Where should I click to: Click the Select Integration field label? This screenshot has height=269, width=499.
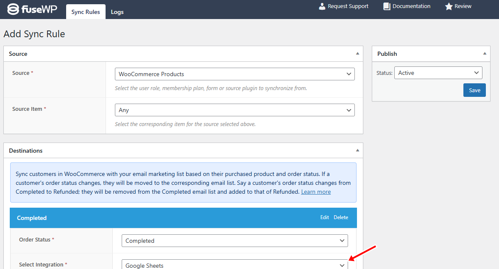(x=43, y=264)
